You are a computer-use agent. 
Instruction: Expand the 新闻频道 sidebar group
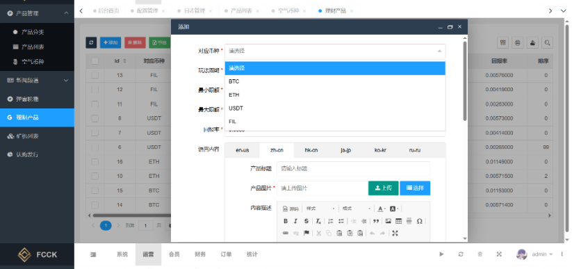click(x=37, y=81)
